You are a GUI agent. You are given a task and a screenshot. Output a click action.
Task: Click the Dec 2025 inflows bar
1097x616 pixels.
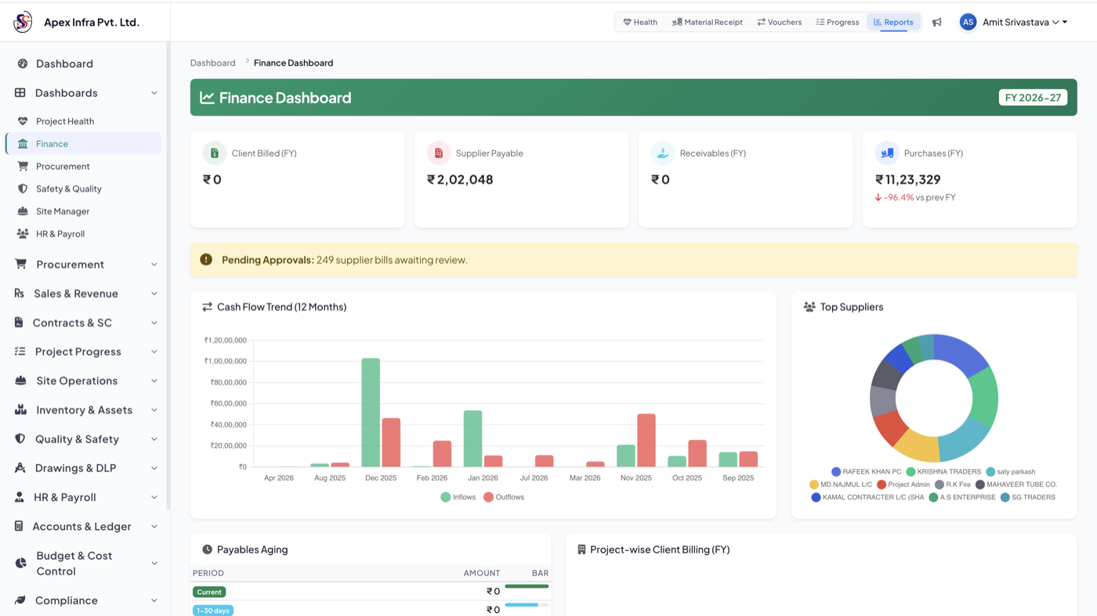371,412
